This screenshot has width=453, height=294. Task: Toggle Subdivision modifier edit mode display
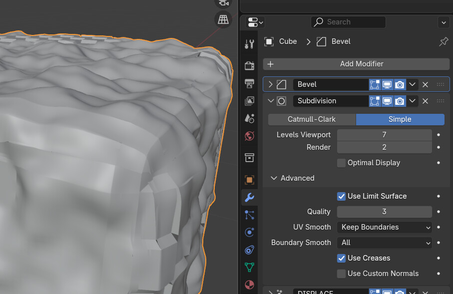tap(375, 101)
